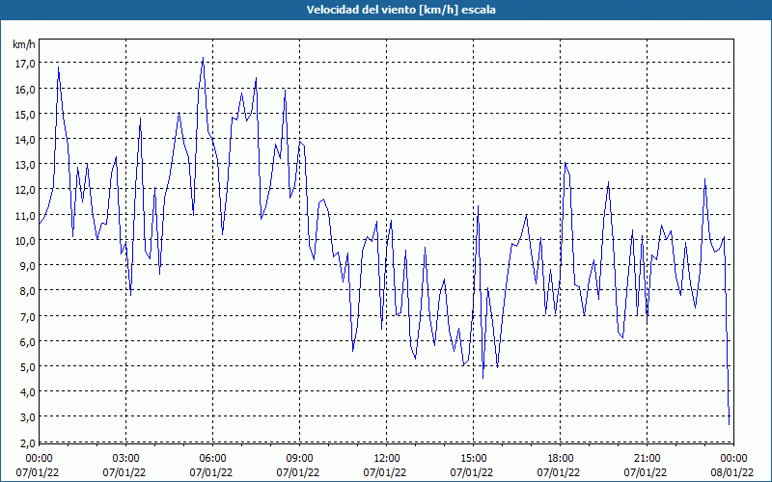Select the 6,0 y-axis value
This screenshot has width=772, height=482.
coord(27,341)
